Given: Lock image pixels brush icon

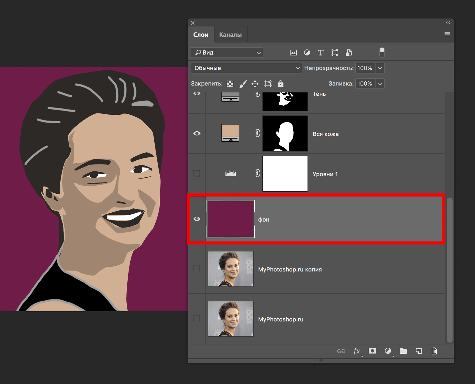Looking at the screenshot, I should pyautogui.click(x=243, y=84).
